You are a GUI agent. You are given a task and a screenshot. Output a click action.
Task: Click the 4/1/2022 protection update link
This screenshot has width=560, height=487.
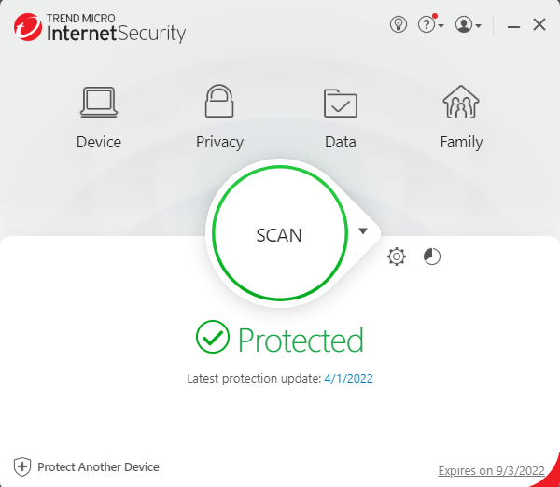[x=349, y=379]
